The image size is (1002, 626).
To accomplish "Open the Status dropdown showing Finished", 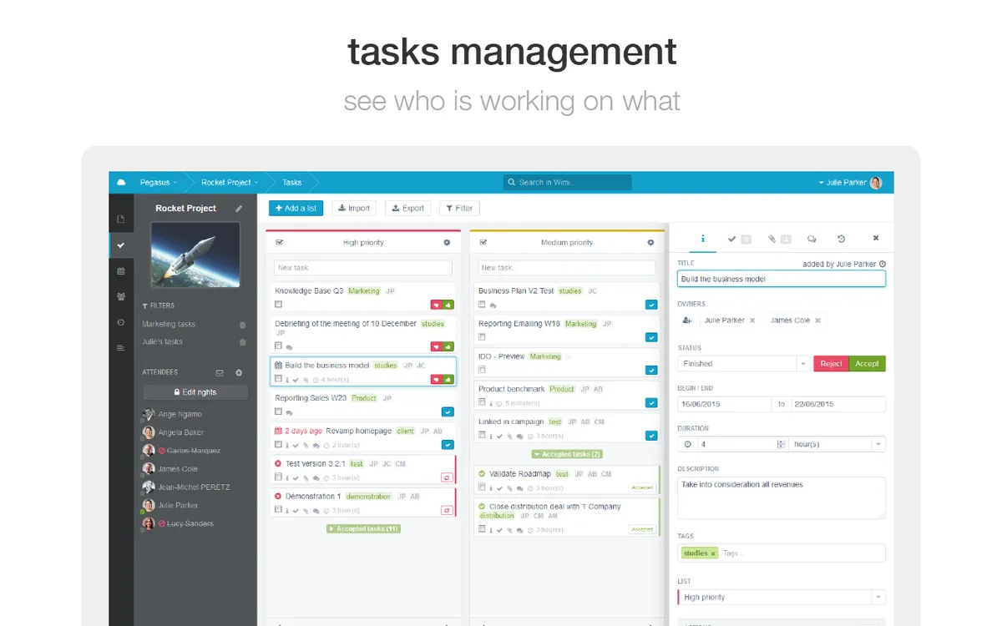I will coord(744,364).
